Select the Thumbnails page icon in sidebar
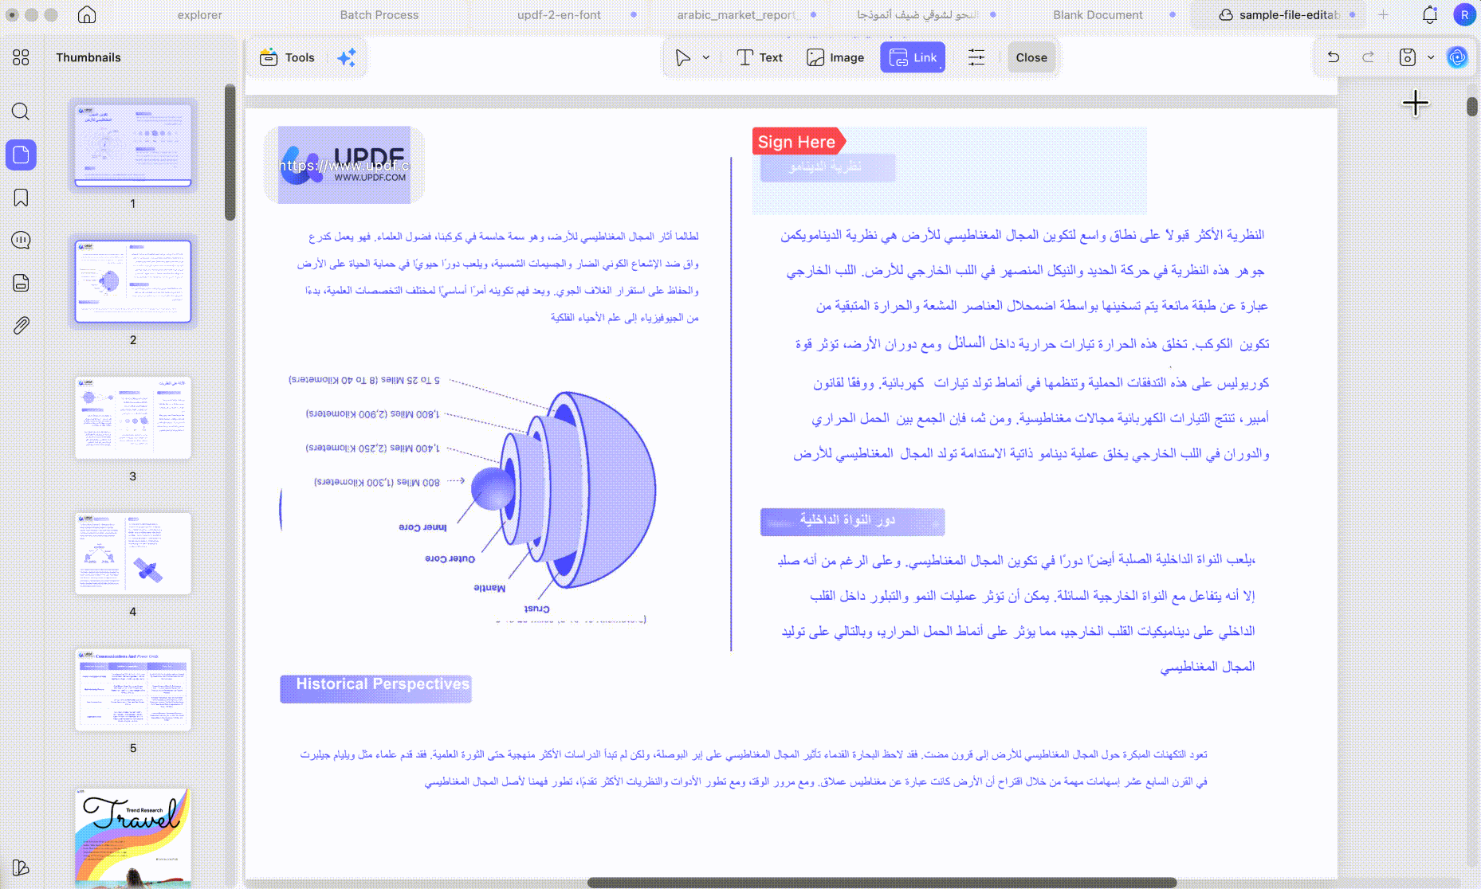The width and height of the screenshot is (1481, 889). 21,155
